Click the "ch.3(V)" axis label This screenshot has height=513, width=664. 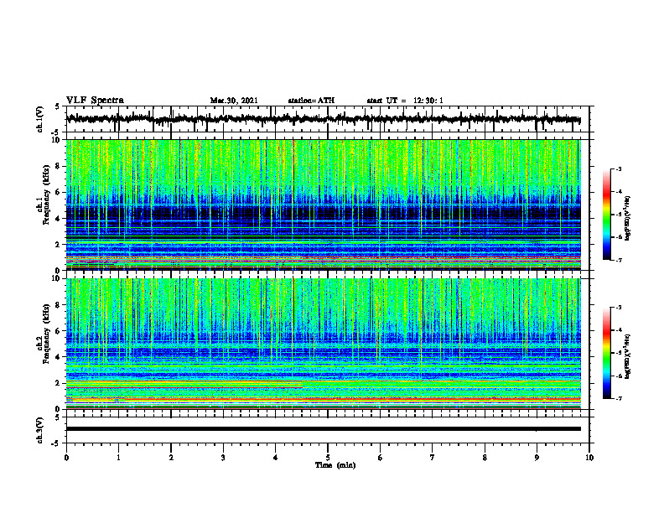click(40, 430)
